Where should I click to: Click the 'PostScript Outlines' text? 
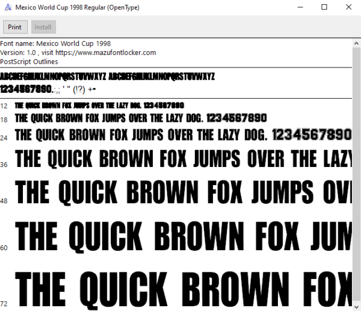coord(29,61)
